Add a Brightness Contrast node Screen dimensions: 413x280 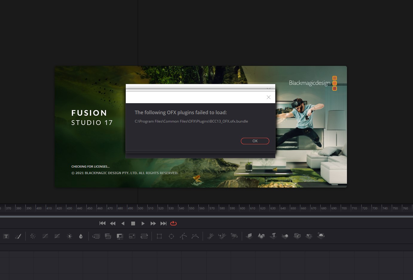69,236
